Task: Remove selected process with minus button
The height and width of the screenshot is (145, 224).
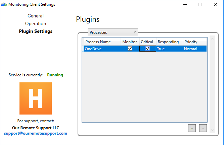Action: click(203, 128)
